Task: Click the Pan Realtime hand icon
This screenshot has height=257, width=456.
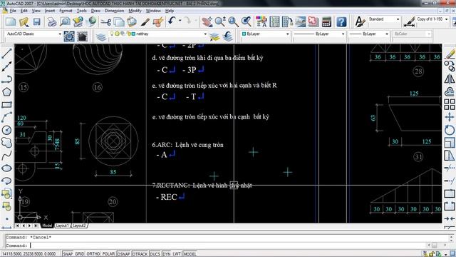Action: point(207,22)
